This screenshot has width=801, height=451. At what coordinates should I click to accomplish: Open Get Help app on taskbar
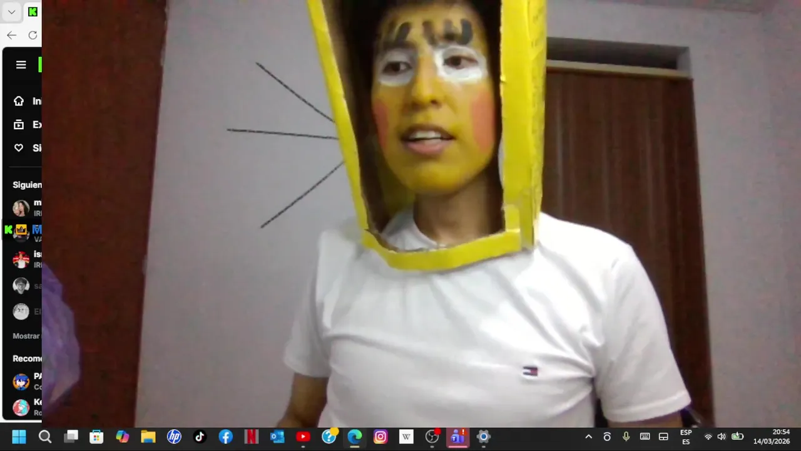[x=329, y=437]
